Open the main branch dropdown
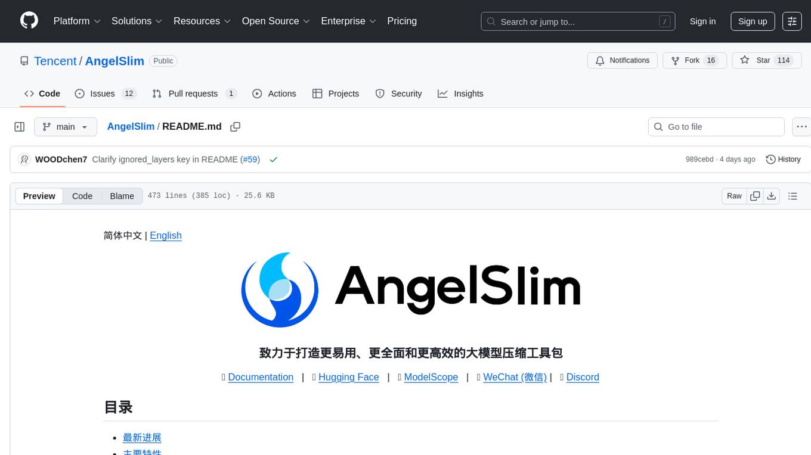Image resolution: width=811 pixels, height=455 pixels. [x=66, y=127]
